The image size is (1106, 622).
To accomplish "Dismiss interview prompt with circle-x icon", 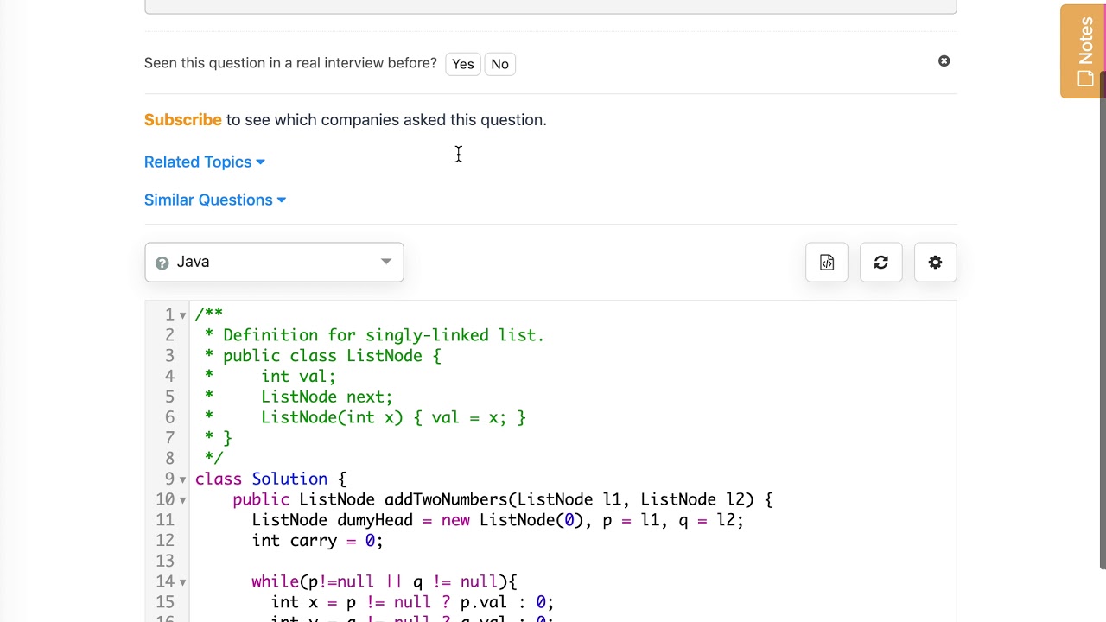I will pyautogui.click(x=944, y=61).
